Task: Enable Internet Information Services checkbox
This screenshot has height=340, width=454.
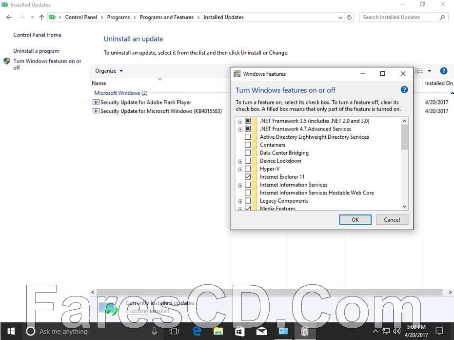Action: point(248,185)
